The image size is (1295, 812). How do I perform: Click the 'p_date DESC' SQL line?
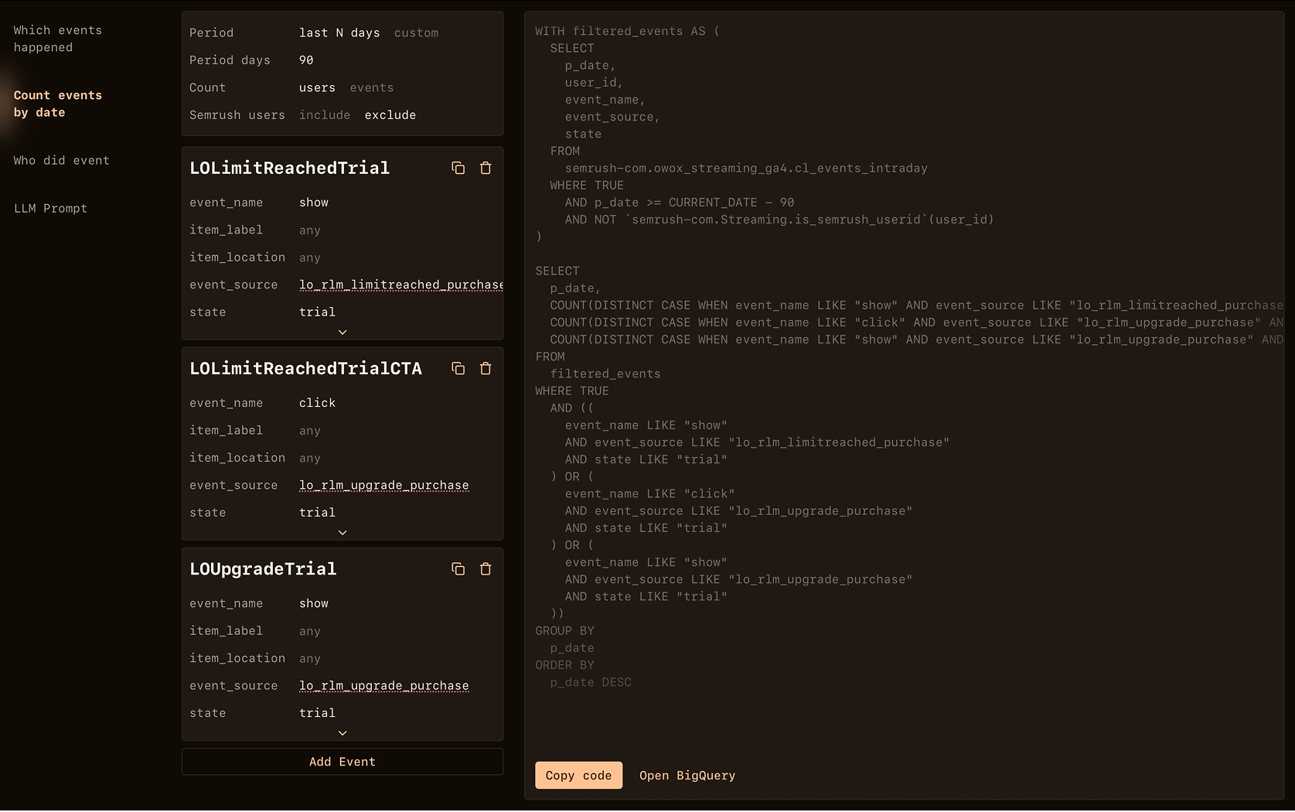coord(591,681)
